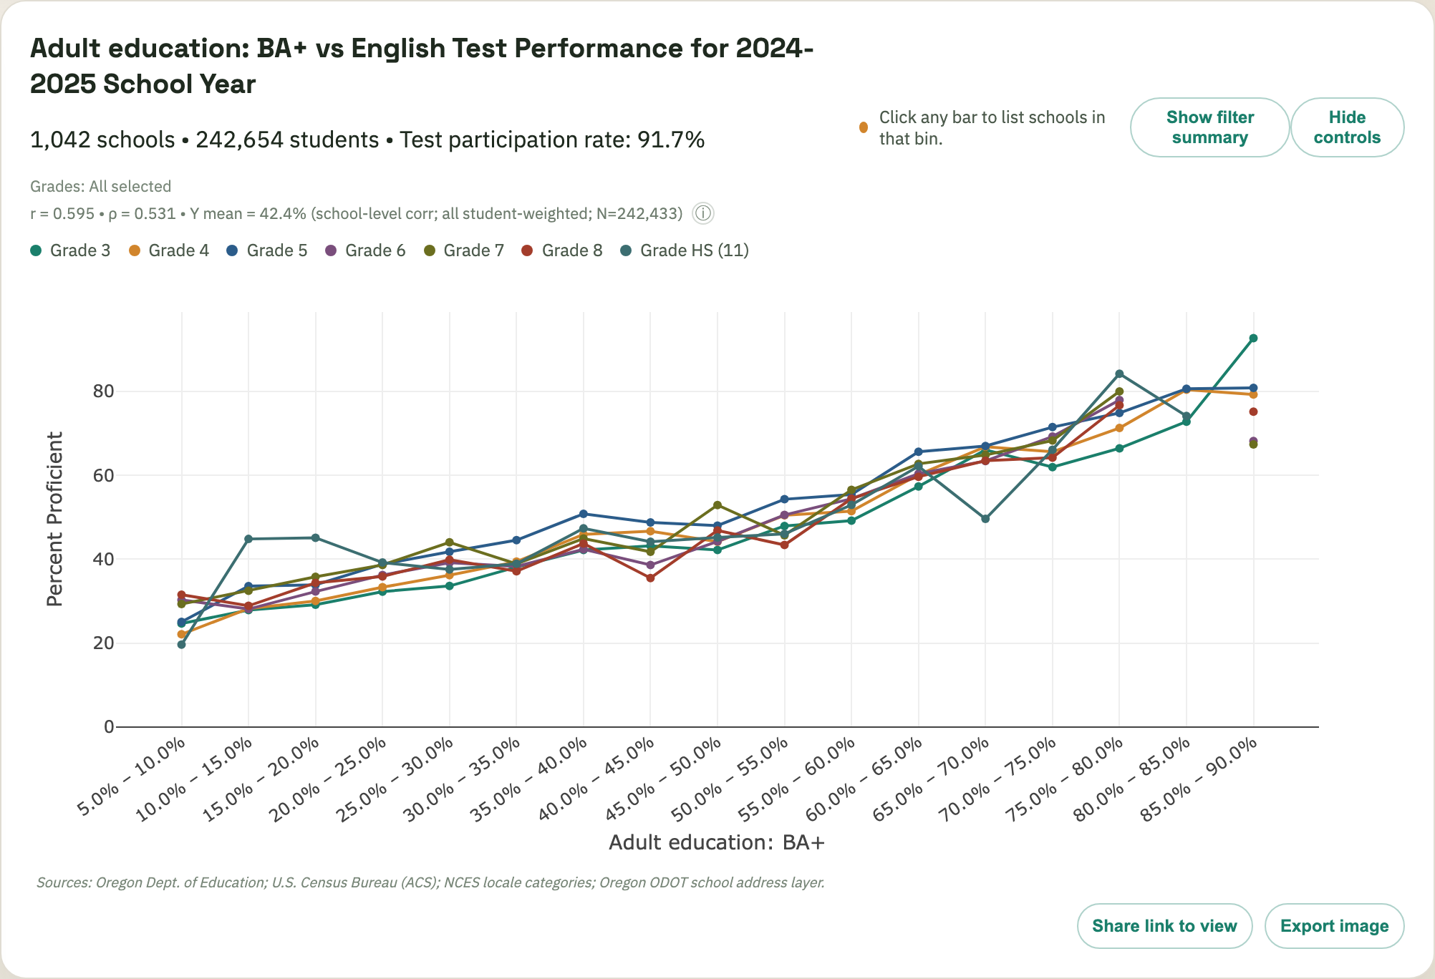Viewport: 1435px width, 979px height.
Task: Select the Grade 7 legend color dot
Action: 430,250
